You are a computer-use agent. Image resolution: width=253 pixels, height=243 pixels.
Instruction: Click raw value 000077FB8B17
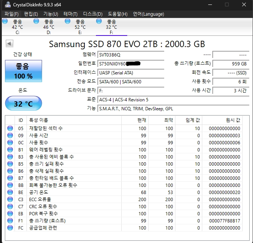tap(225, 221)
